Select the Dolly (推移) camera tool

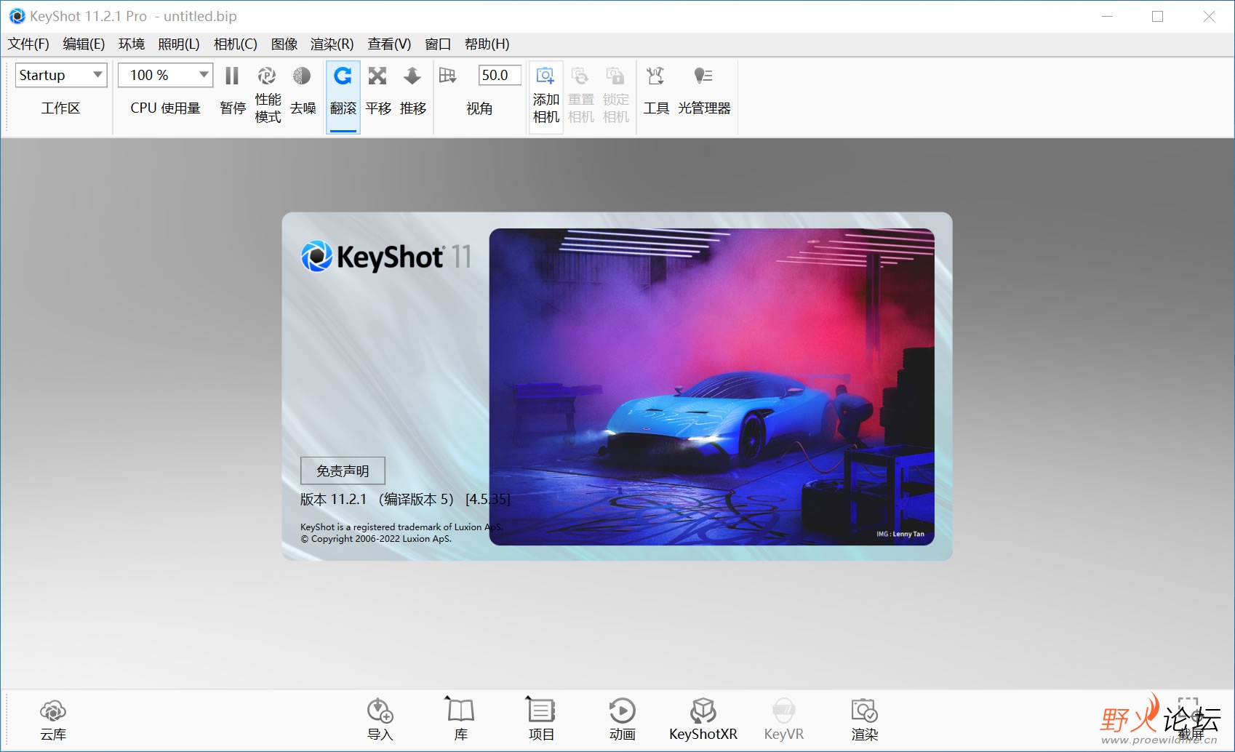click(x=412, y=76)
